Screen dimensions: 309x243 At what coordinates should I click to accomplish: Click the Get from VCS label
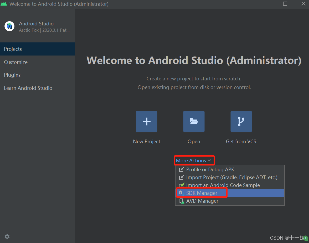click(241, 141)
